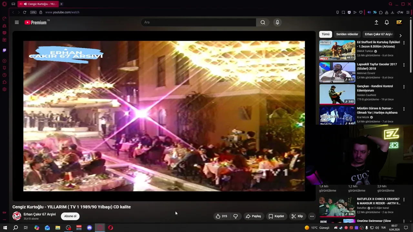
Task: Open options menu for Ed Stafford video
Action: click(404, 43)
